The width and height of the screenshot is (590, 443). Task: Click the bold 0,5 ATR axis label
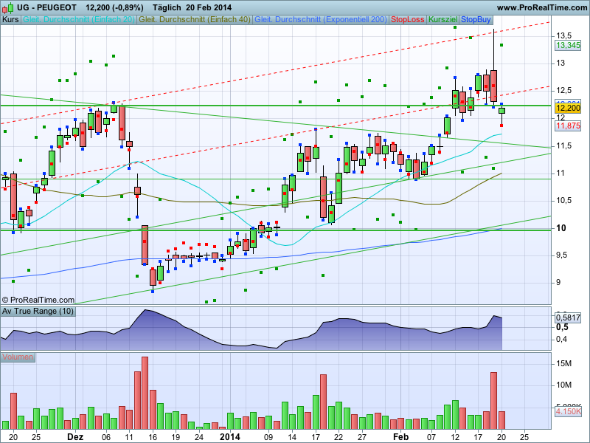[562, 327]
